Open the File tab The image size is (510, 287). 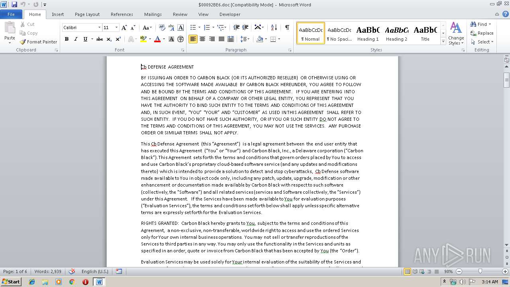click(11, 14)
